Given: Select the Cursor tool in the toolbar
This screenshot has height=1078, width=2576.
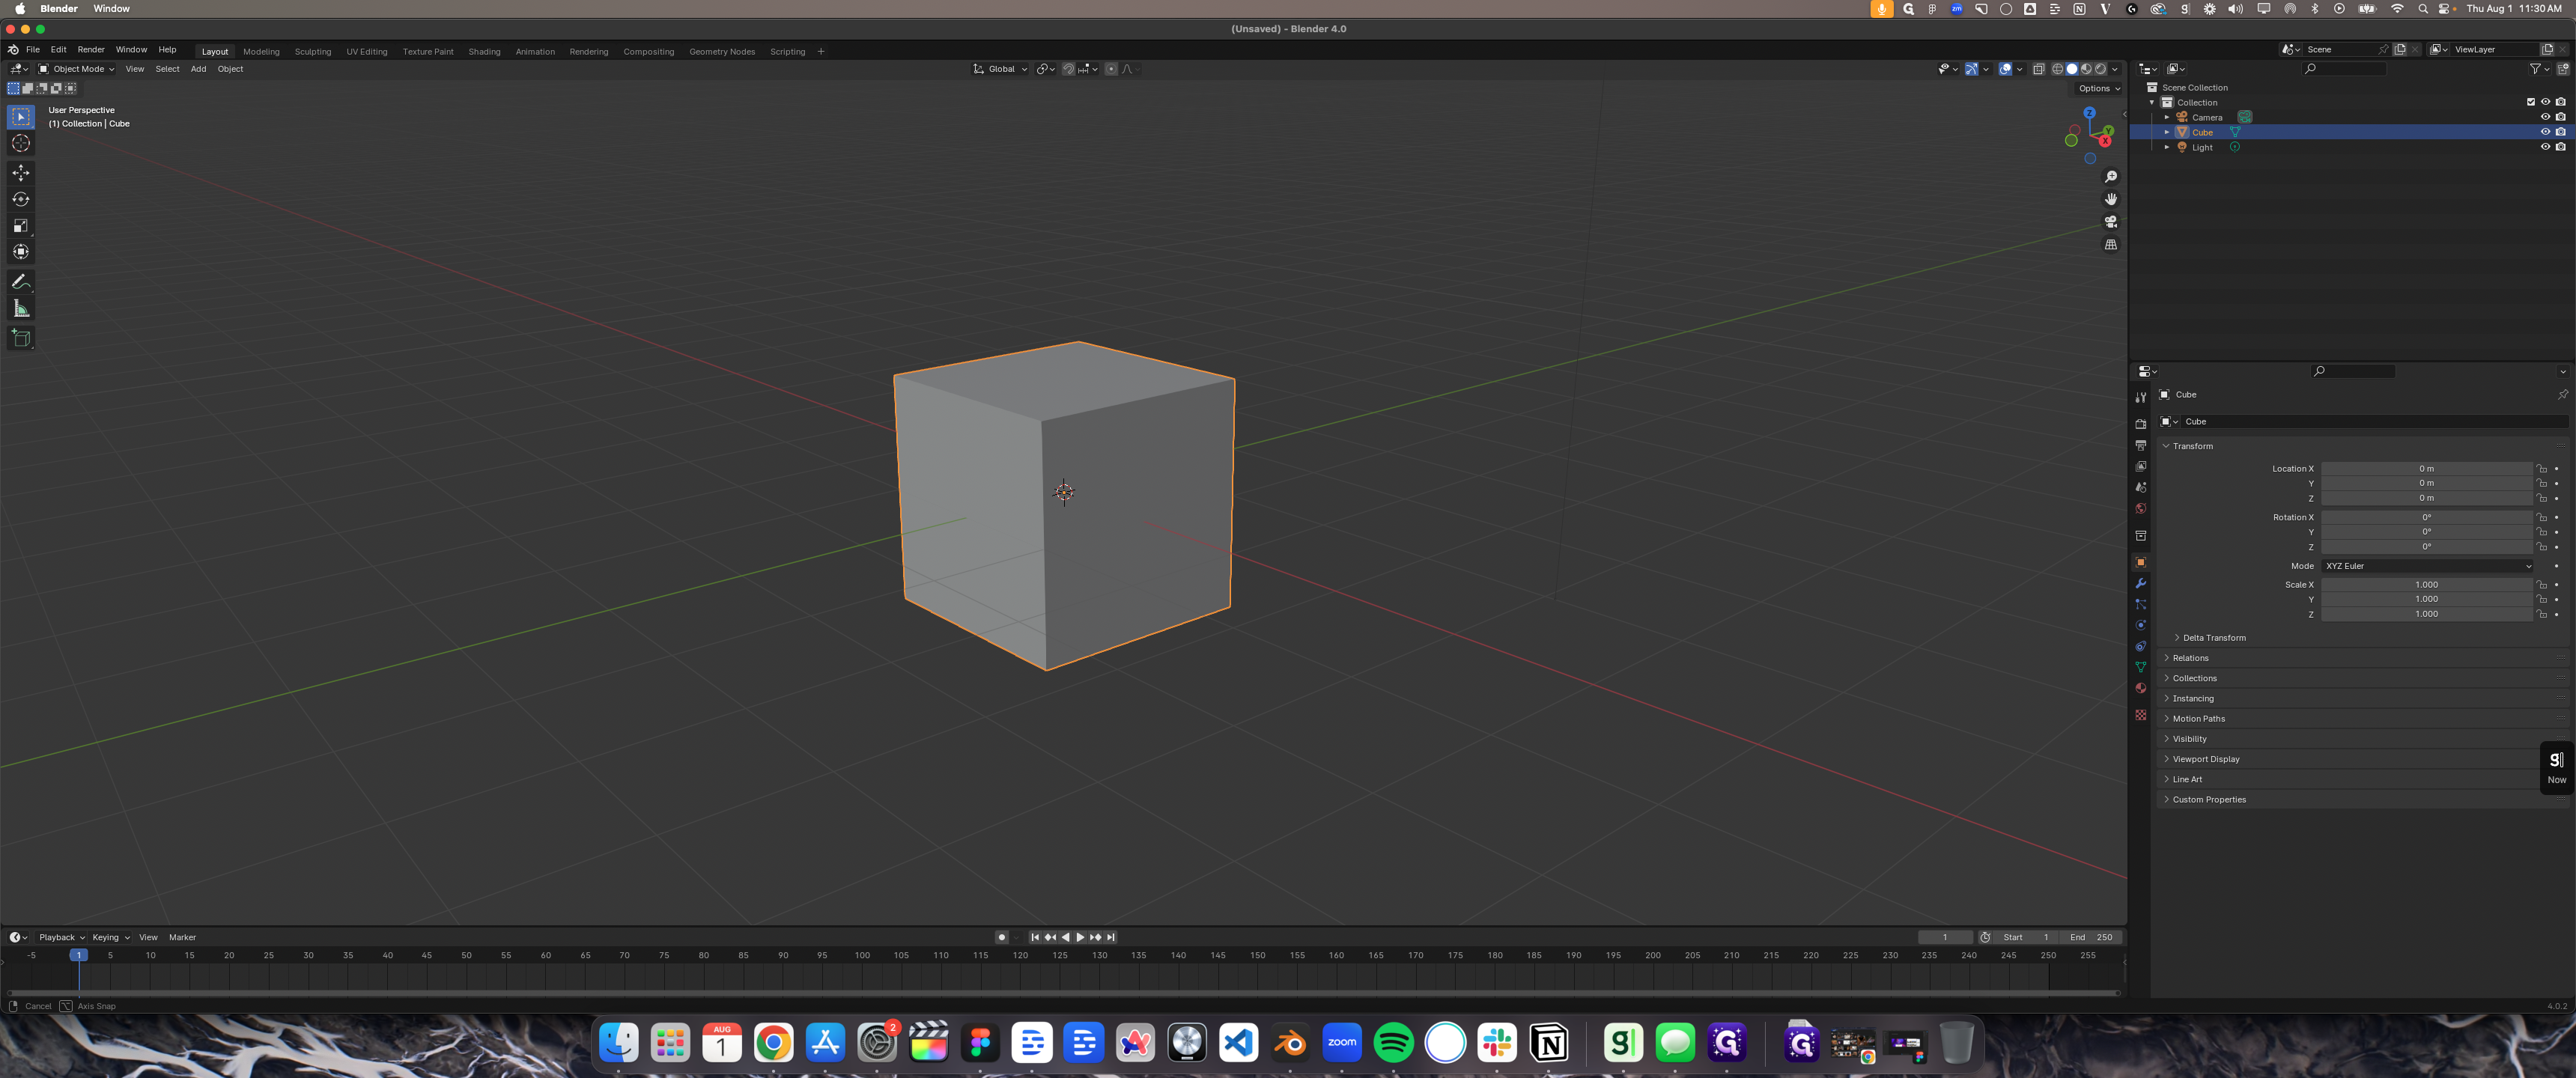Looking at the screenshot, I should (21, 143).
